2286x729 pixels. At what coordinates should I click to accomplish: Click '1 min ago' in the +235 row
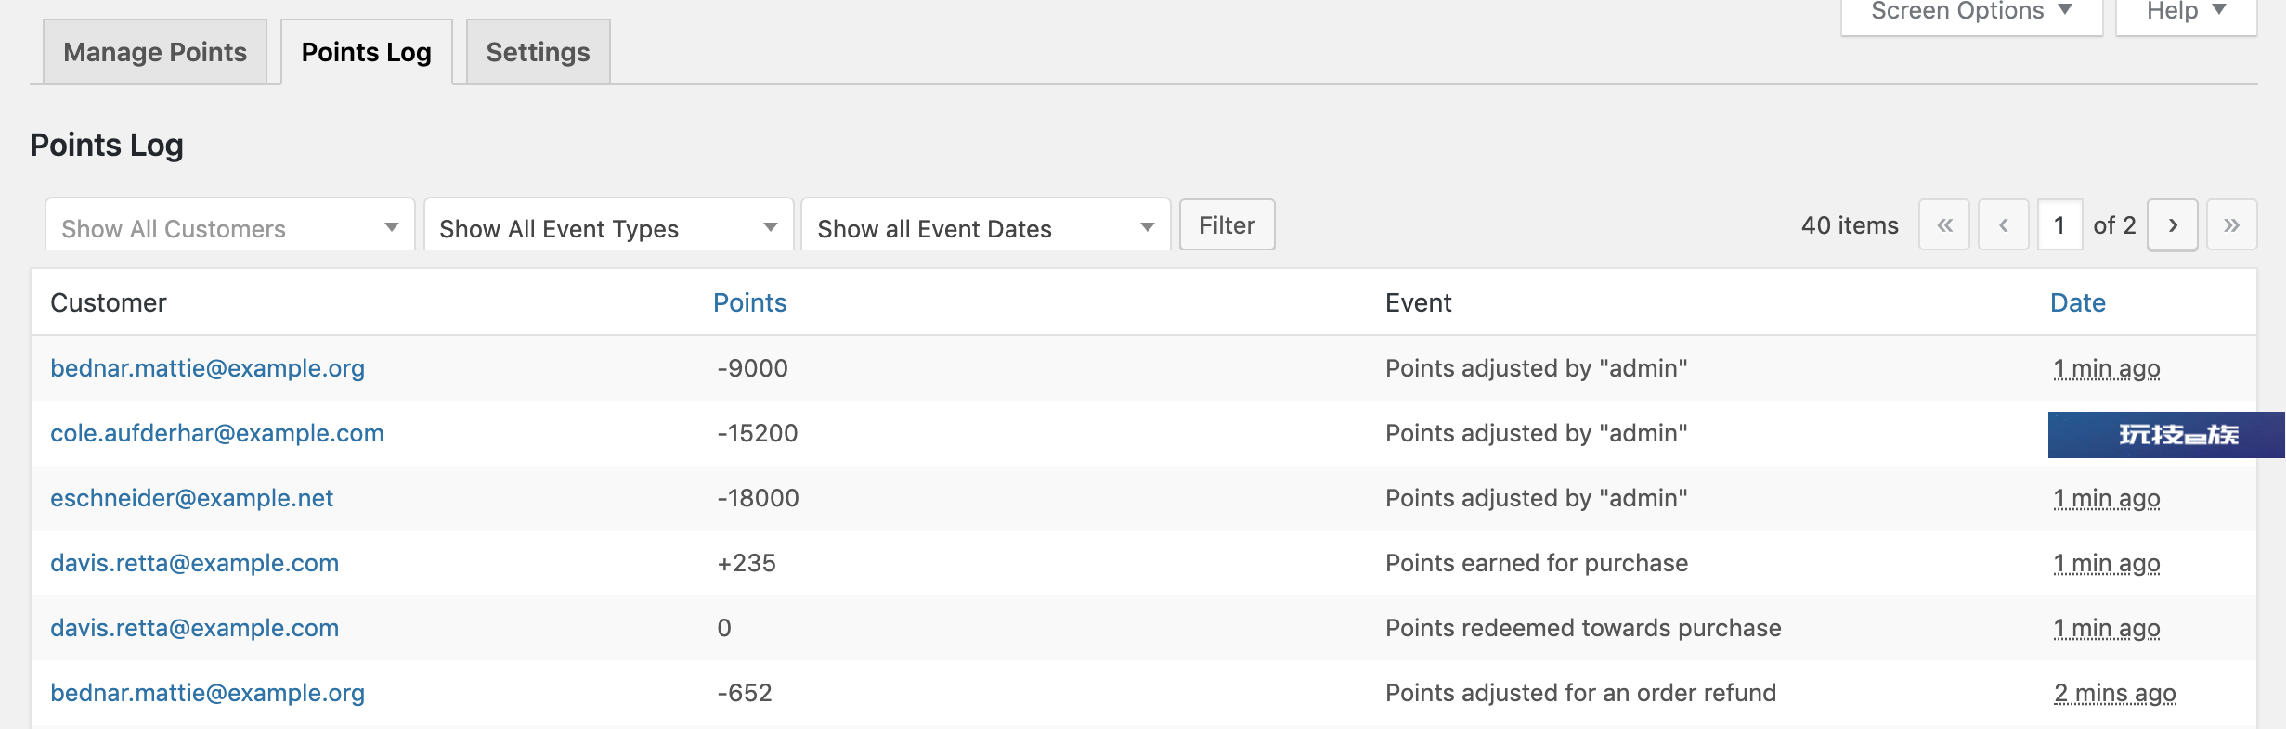click(2107, 563)
